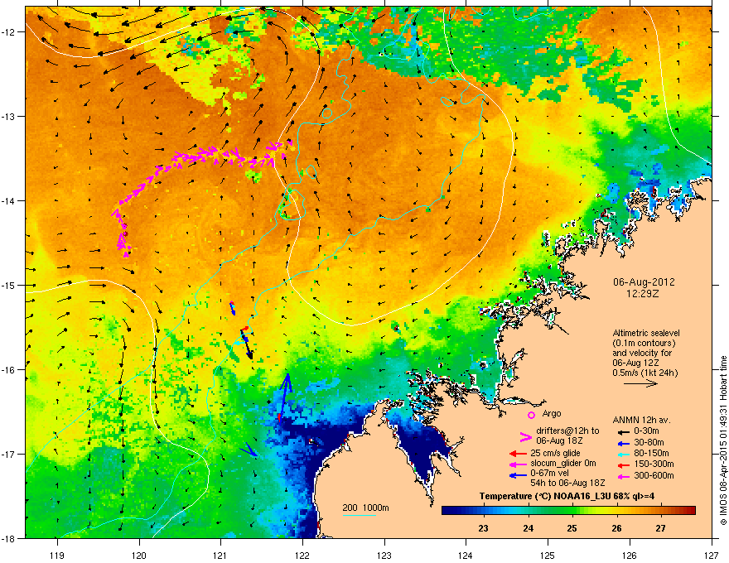
Task: Click latitude axis label -16
Action: coord(9,370)
